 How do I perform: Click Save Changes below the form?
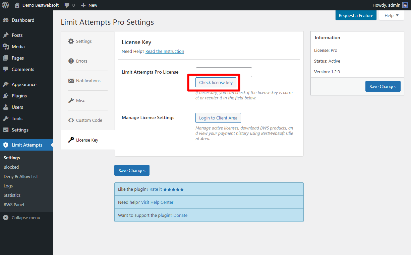tap(132, 170)
